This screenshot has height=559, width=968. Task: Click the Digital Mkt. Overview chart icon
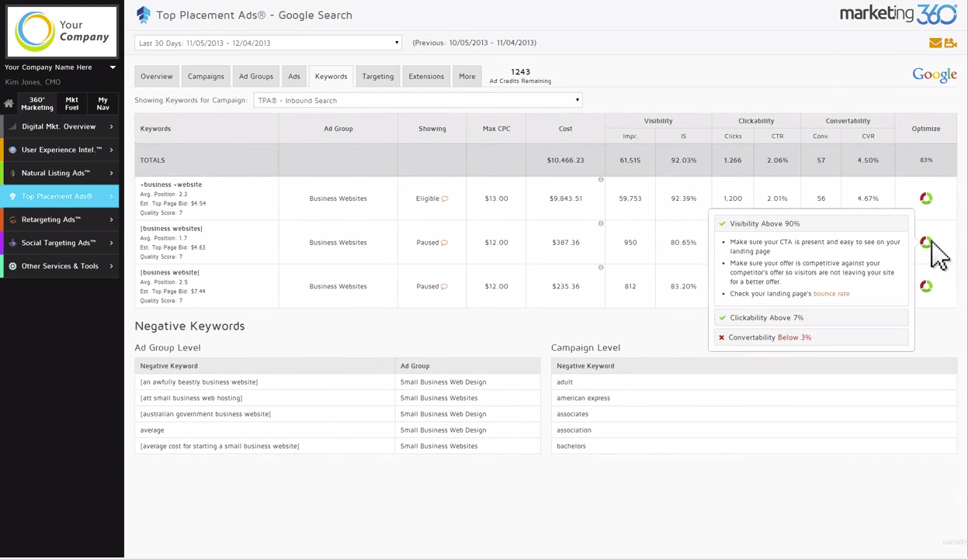click(x=12, y=126)
